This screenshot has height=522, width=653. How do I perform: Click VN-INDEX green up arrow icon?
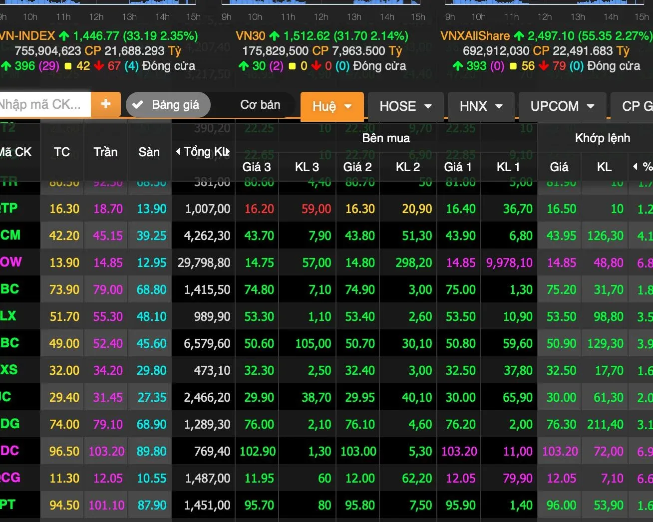[64, 36]
